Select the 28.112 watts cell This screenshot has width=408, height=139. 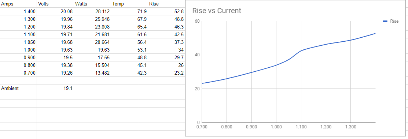[x=92, y=12]
